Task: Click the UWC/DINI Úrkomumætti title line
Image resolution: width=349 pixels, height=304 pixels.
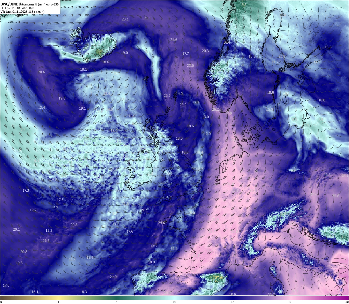Action: 30,4
